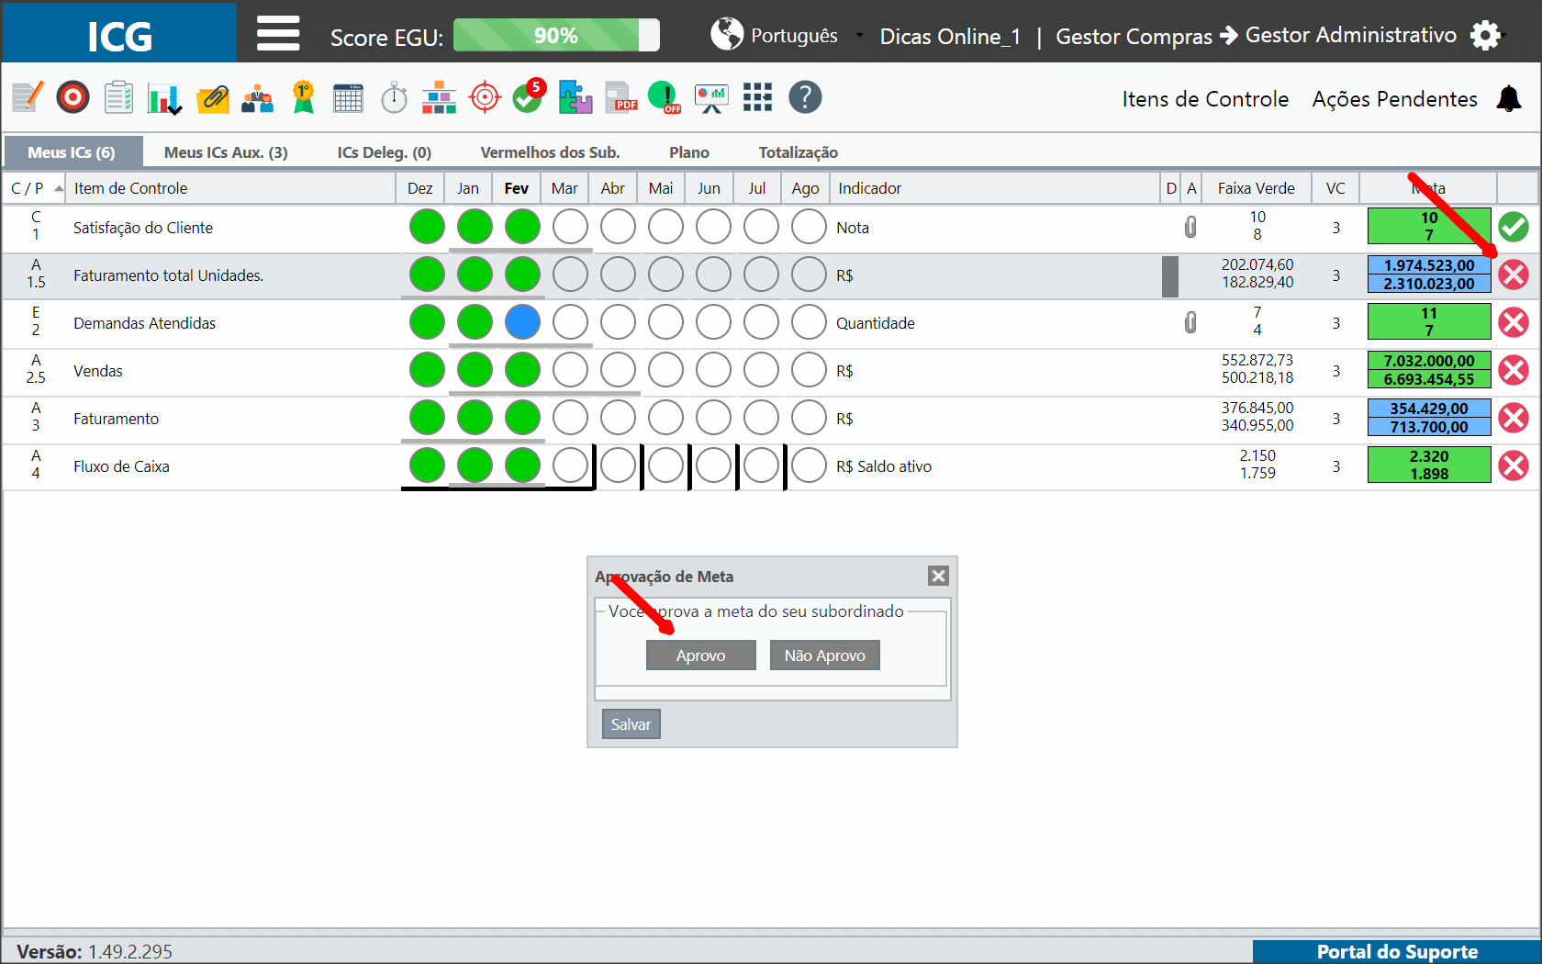Open the first place ribbon ranking icon
This screenshot has height=964, width=1542.
(x=303, y=97)
